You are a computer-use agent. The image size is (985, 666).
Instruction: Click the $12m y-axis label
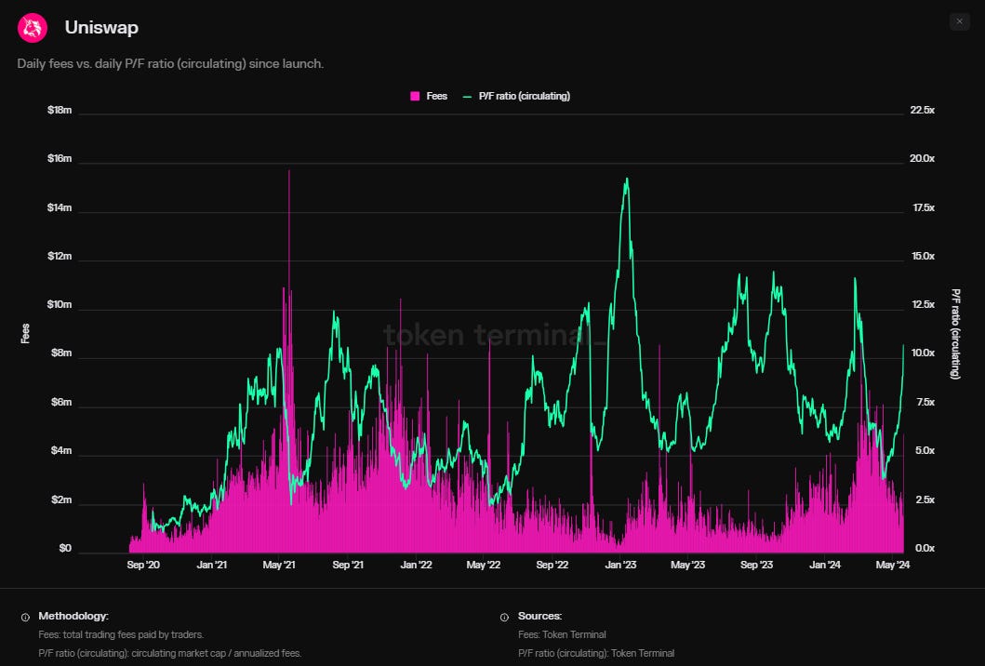[x=60, y=256]
